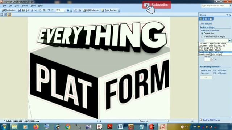This screenshot has height=130, width=232.
Task: Open the Windows Start menu
Action: (x=4, y=127)
